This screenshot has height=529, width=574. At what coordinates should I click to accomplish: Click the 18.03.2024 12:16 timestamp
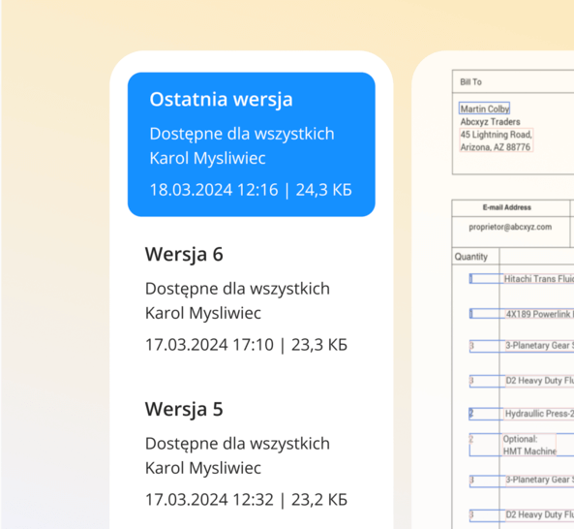214,190
